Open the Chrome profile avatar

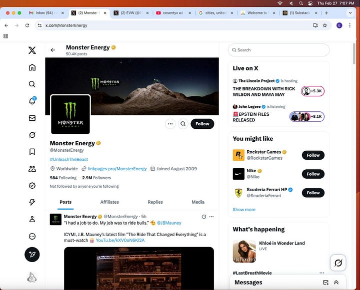[x=339, y=25]
